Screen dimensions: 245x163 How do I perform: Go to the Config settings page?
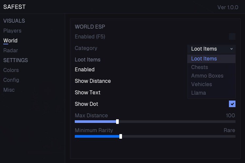(11, 80)
